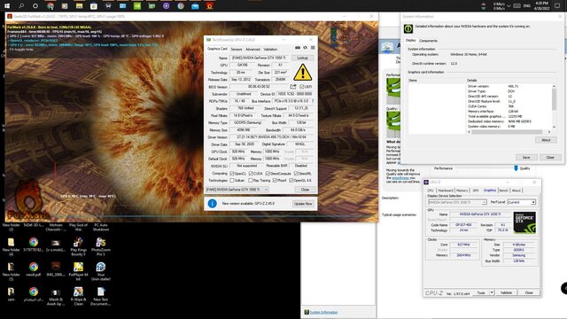Toggle the DirectCompute checkbox in GPU-Z
This screenshot has width=567, height=319.
268,174
